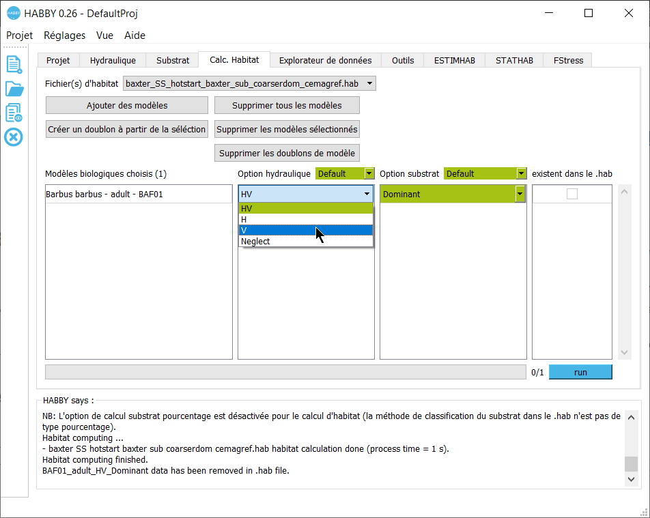Open a project with the folder icon
Image resolution: width=650 pixels, height=518 pixels.
point(14,89)
